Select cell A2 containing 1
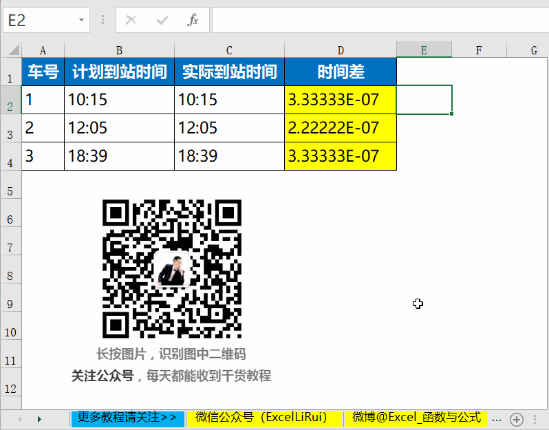The height and width of the screenshot is (430, 549). 43,100
